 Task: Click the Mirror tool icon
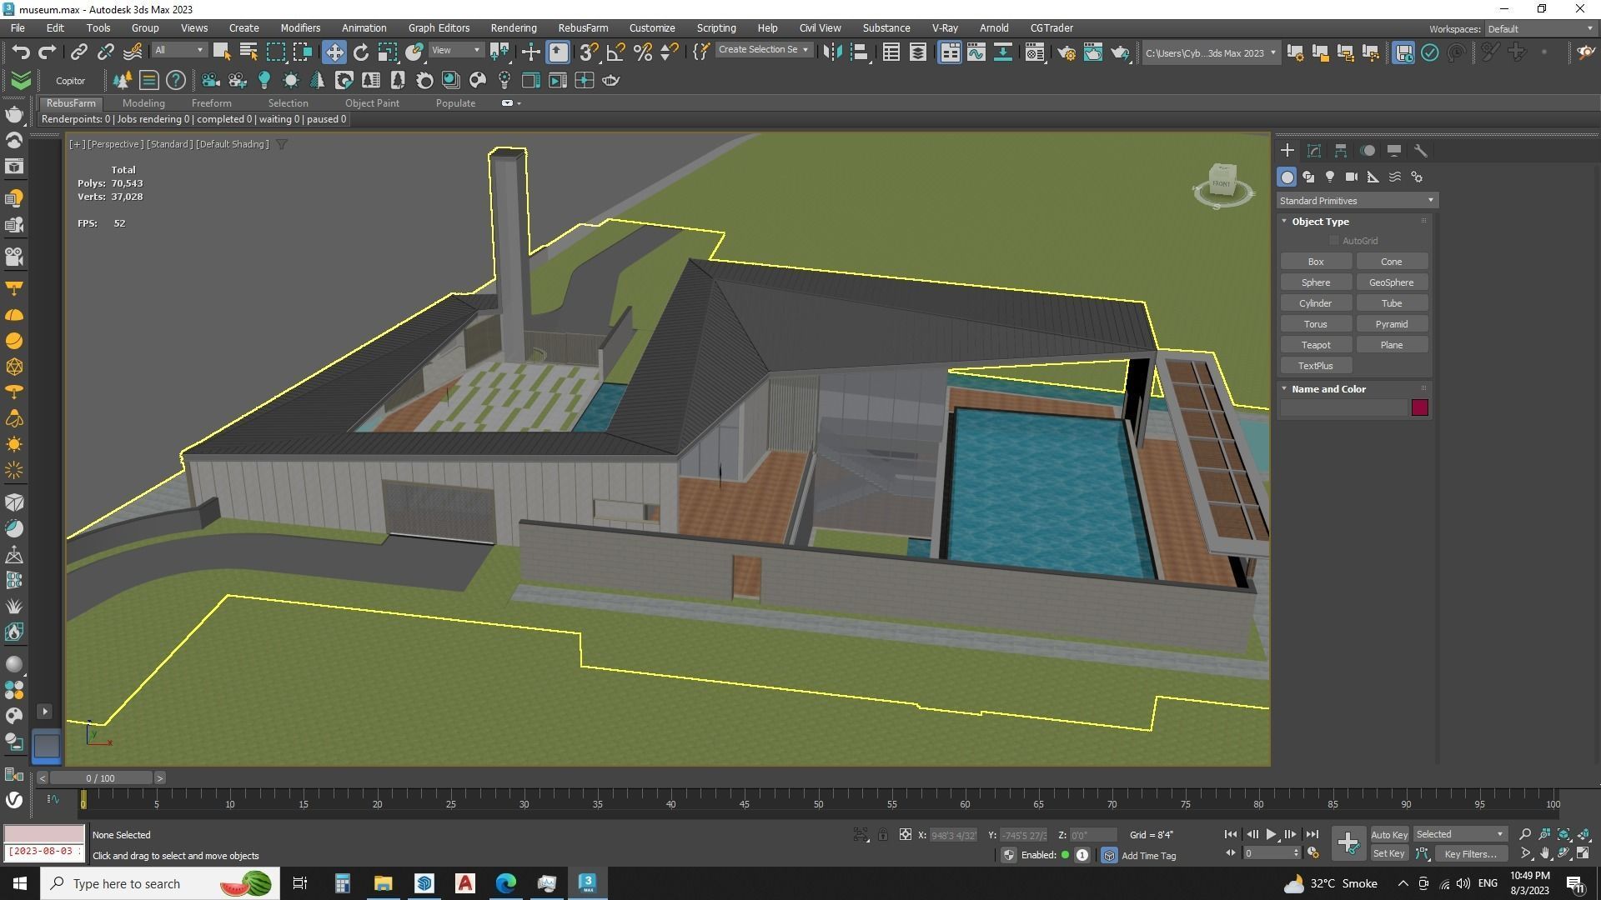click(x=831, y=52)
